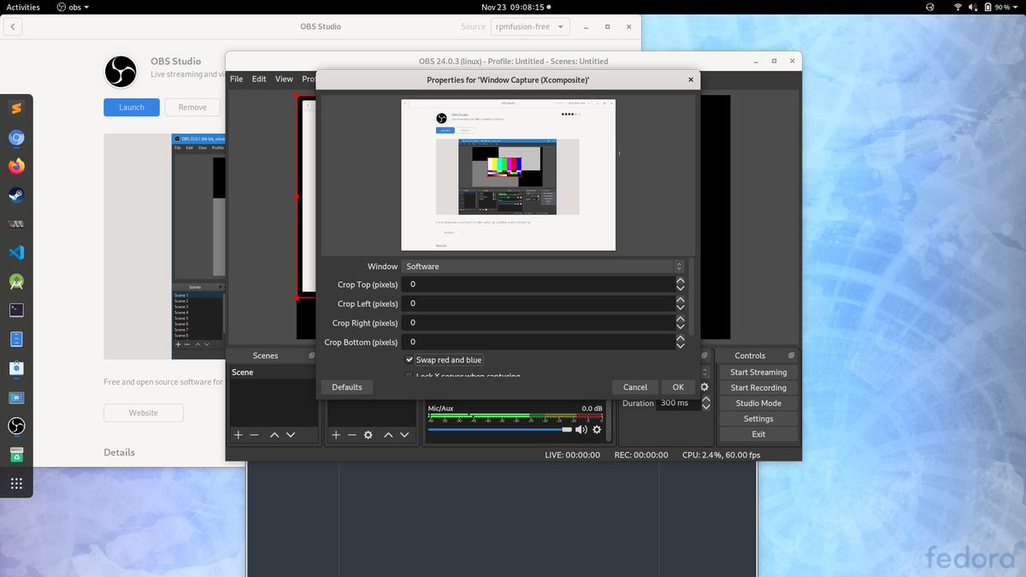Launch Steam from the dock
The image size is (1026, 577).
pos(16,195)
